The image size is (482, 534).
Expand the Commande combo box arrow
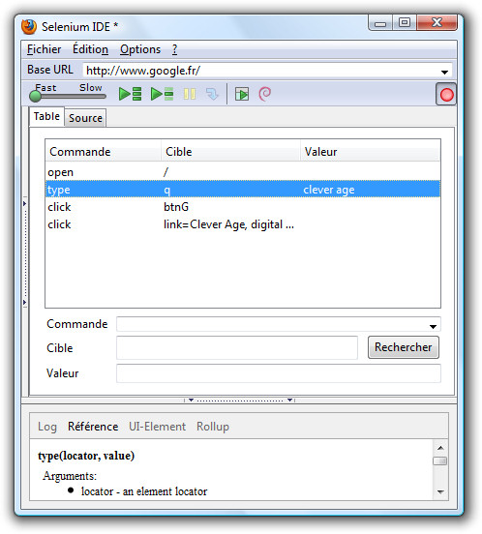pyautogui.click(x=433, y=326)
